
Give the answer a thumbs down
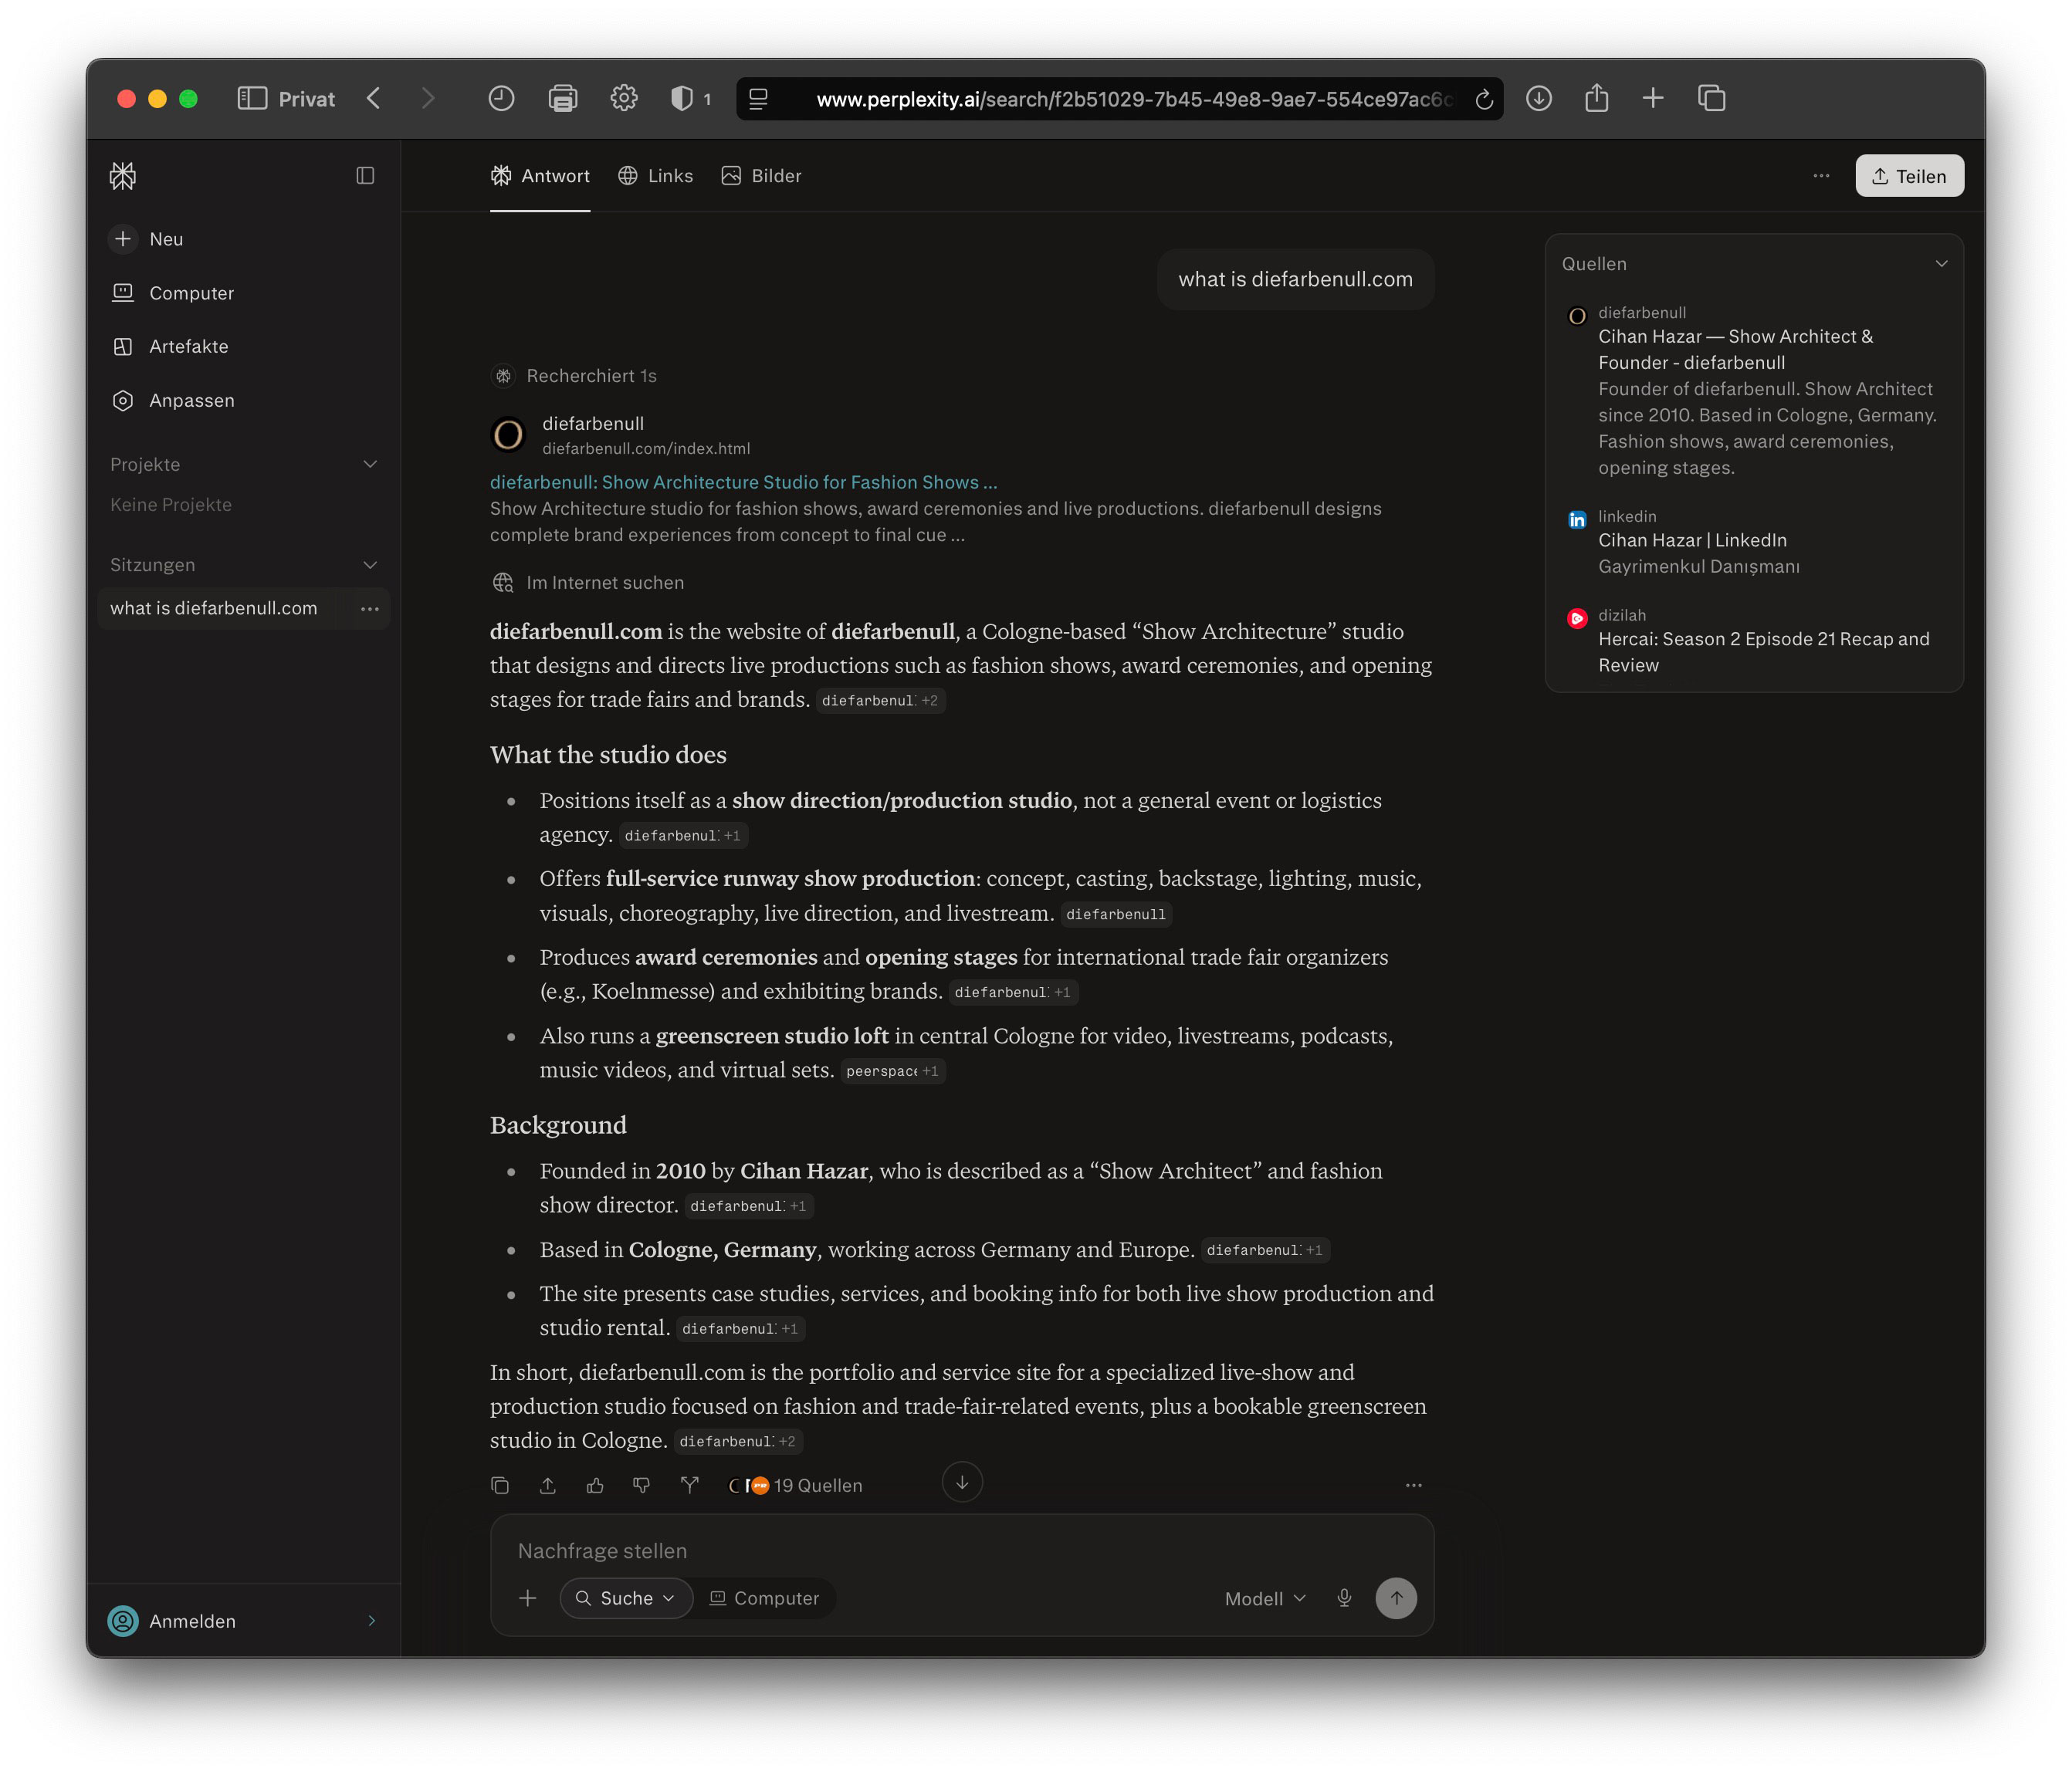[x=642, y=1486]
